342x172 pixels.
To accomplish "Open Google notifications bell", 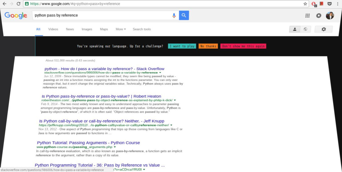I will [319, 16].
